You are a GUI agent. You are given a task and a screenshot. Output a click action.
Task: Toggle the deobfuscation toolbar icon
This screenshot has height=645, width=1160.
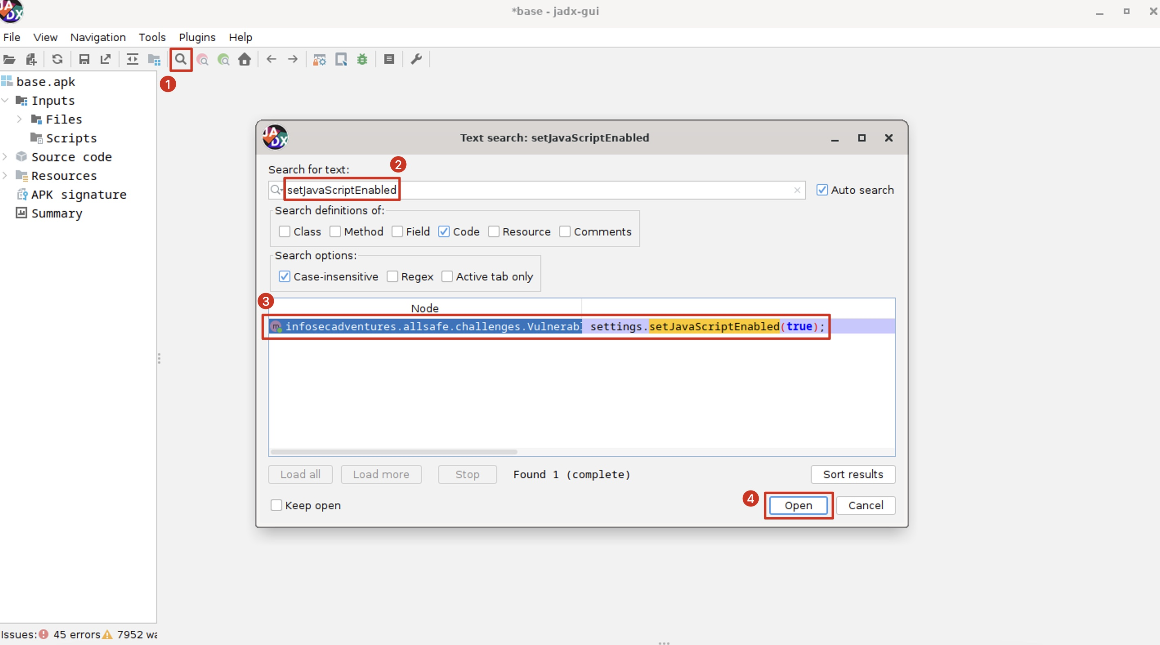pos(319,59)
